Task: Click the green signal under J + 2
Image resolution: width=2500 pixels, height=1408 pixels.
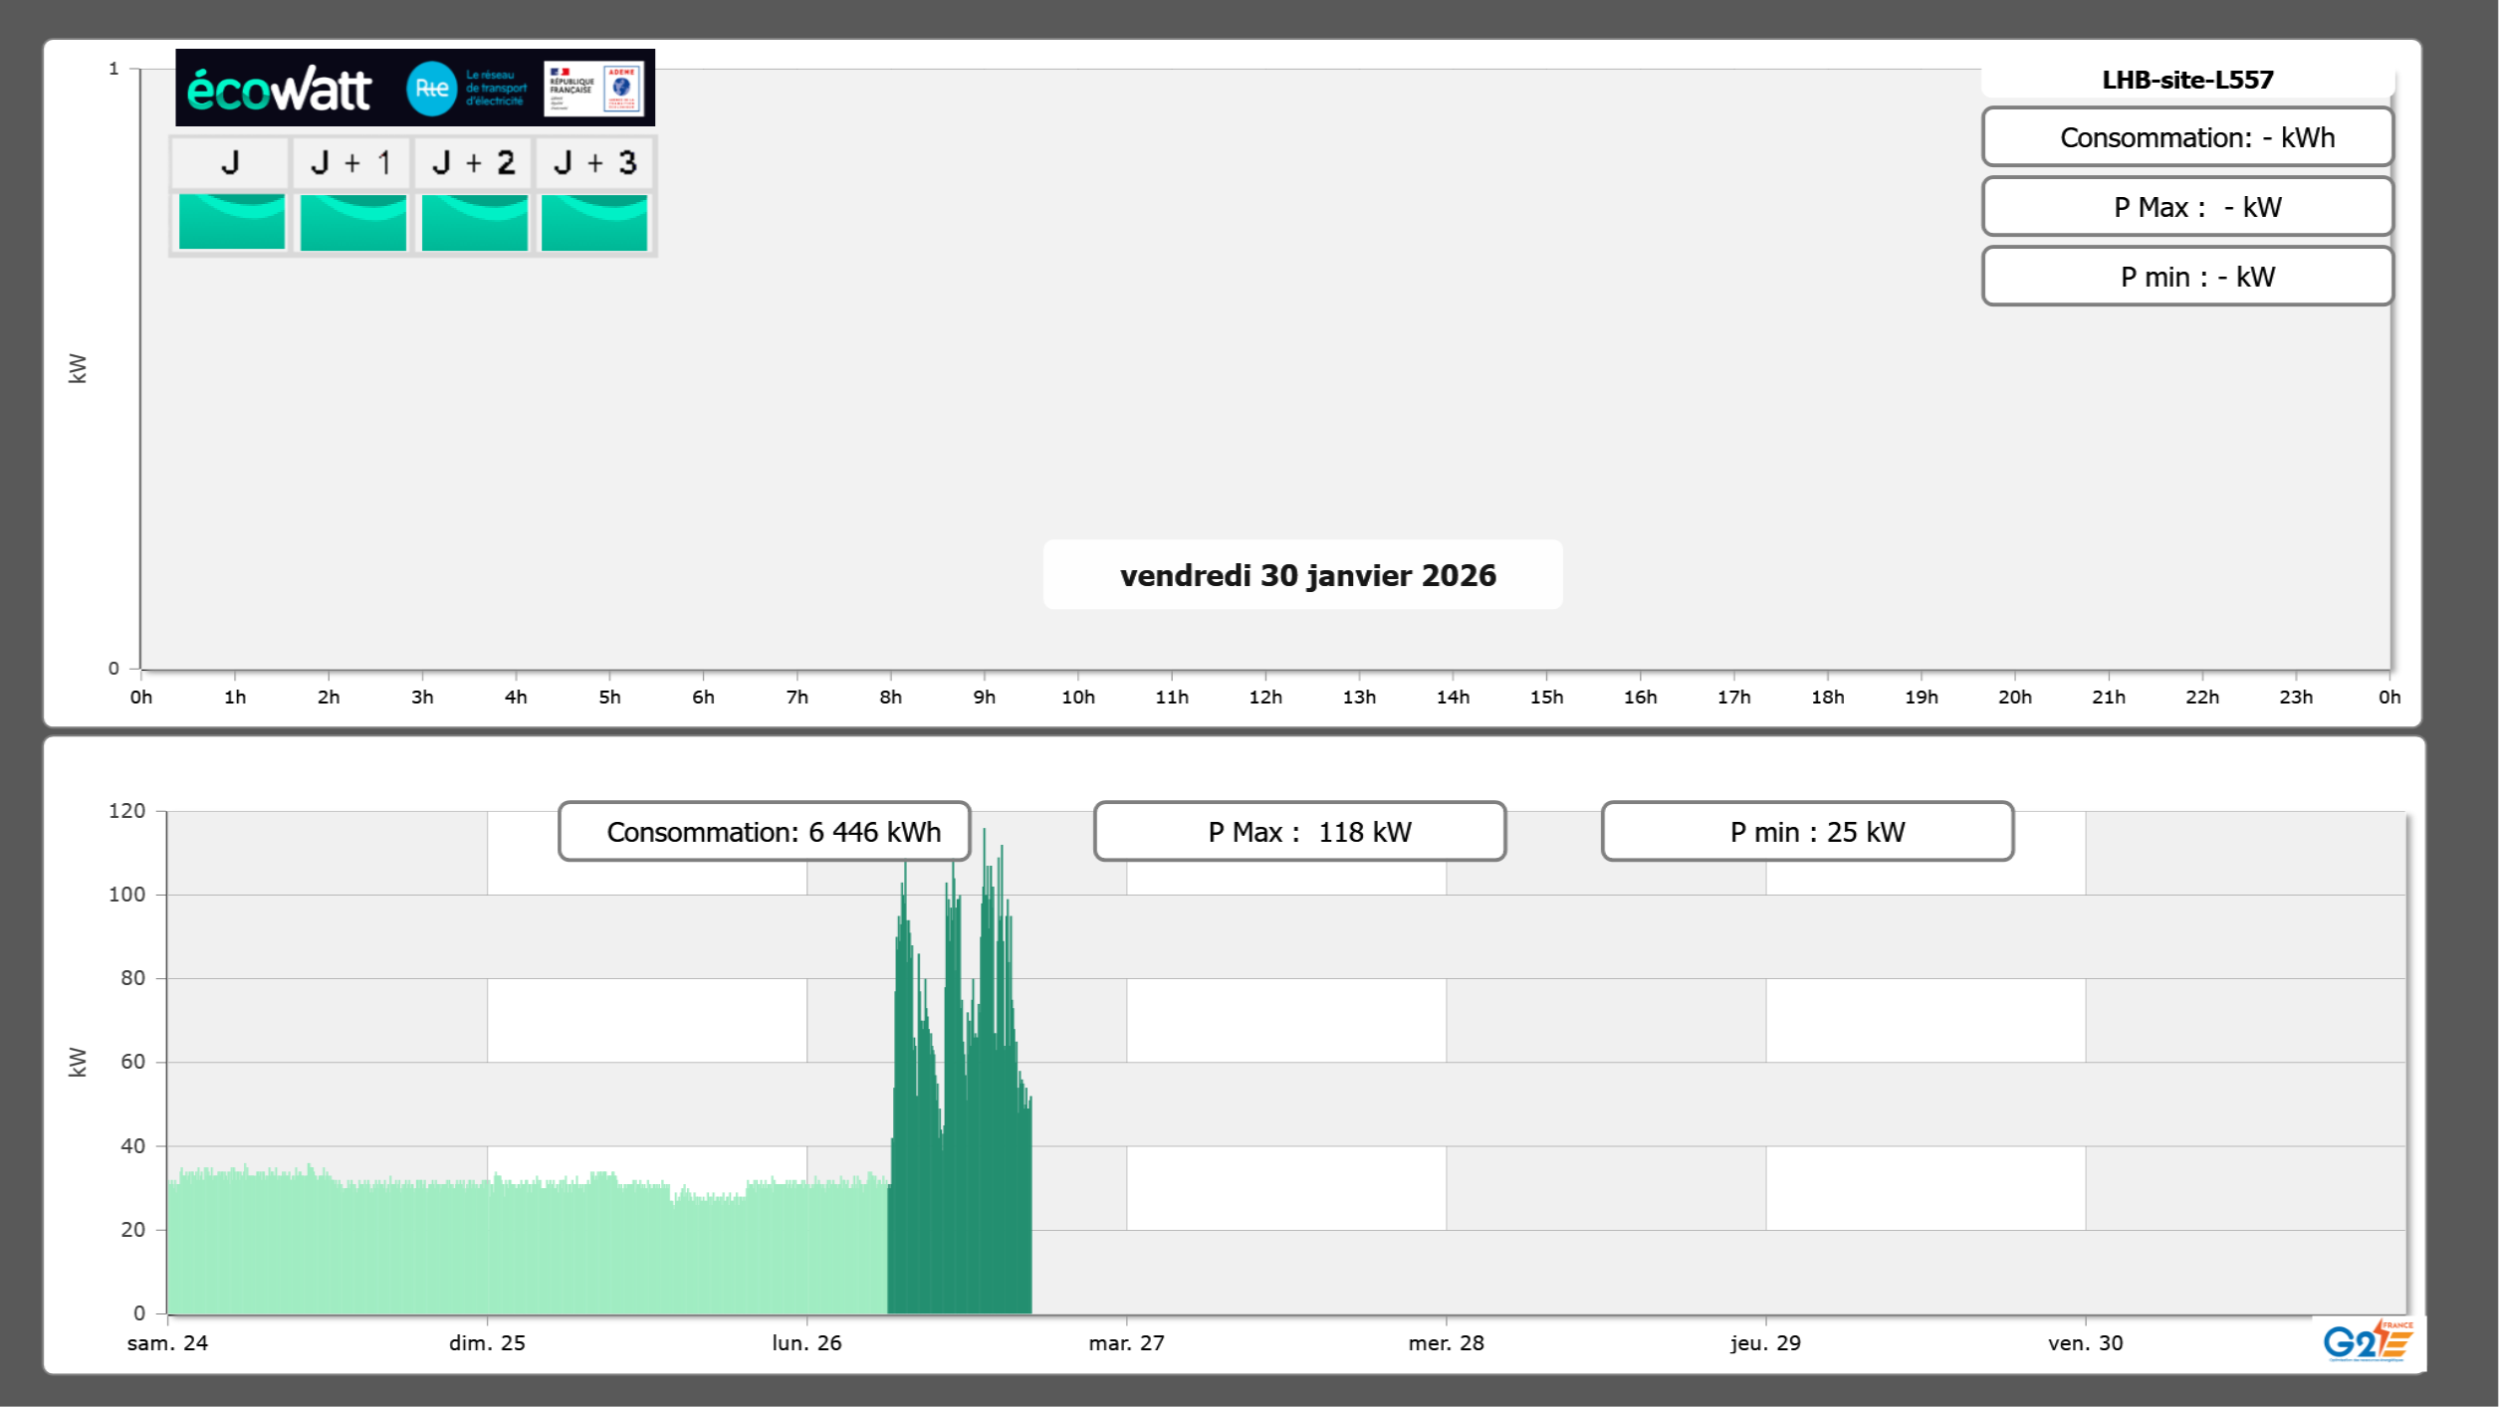Action: click(475, 222)
